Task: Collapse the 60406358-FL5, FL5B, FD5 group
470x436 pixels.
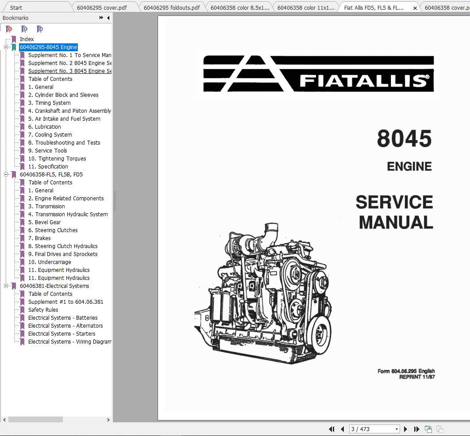Action: (x=6, y=174)
